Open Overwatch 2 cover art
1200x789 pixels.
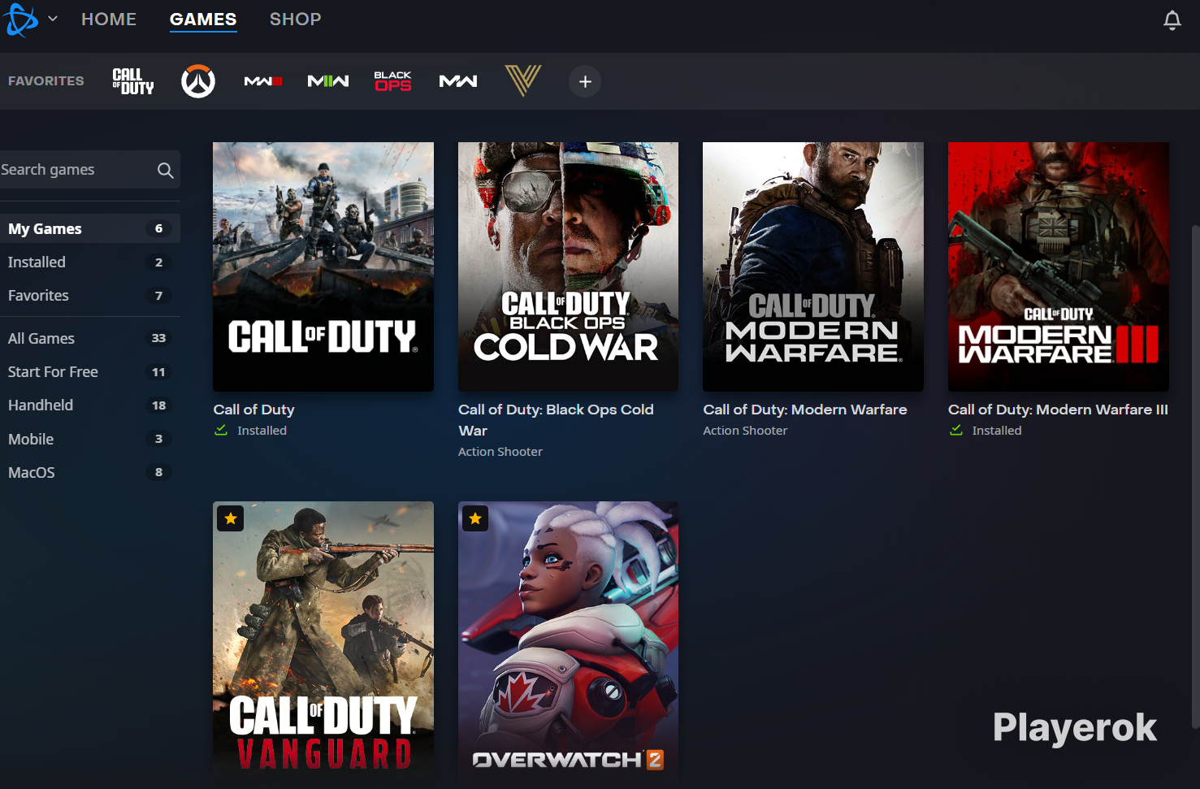click(x=568, y=641)
